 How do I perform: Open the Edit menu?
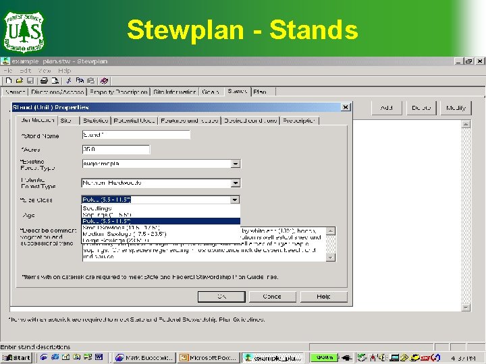point(26,71)
